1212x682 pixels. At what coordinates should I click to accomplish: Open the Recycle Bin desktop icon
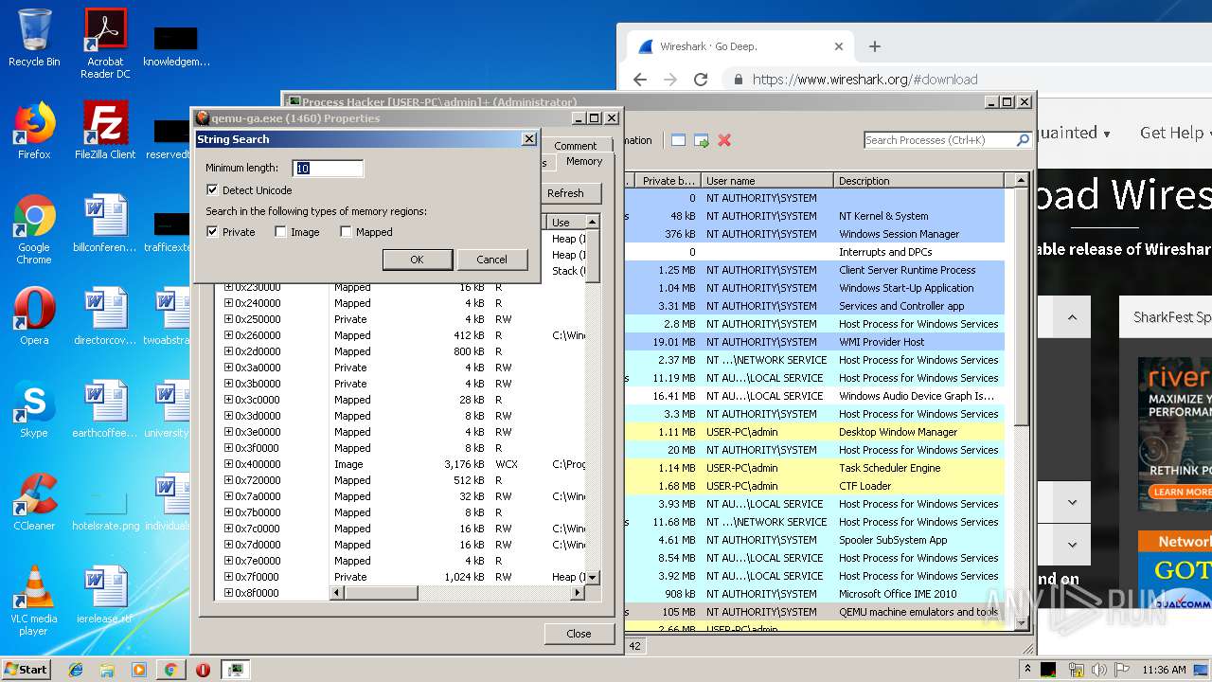tap(34, 38)
